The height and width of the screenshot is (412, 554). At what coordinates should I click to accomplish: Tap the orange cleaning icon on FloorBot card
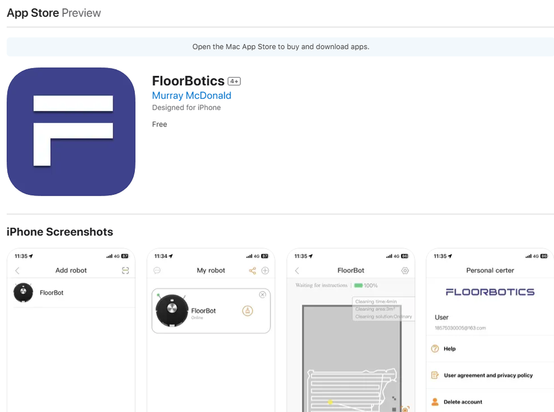point(247,311)
